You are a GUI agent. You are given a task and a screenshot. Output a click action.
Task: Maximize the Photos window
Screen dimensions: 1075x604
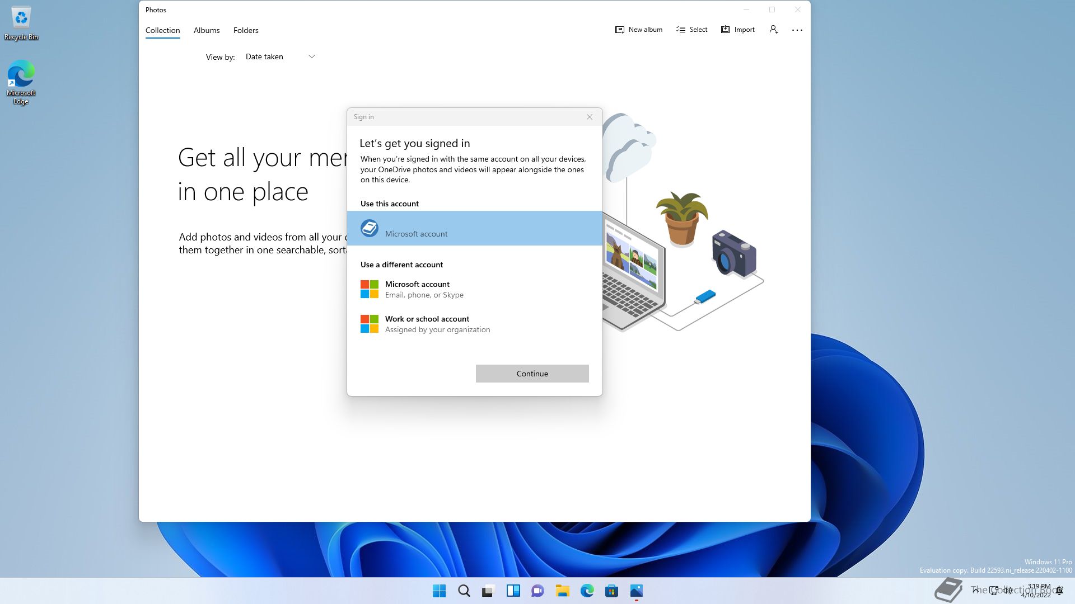[x=772, y=10]
